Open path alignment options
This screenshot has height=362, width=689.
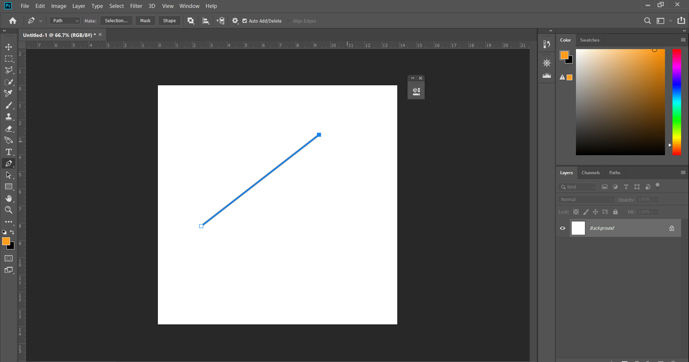[206, 21]
